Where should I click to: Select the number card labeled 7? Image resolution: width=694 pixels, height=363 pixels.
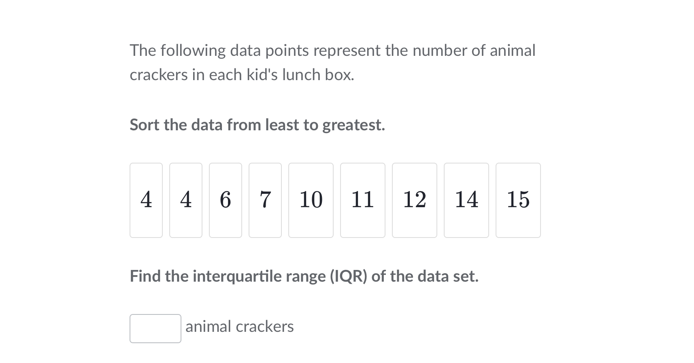pyautogui.click(x=265, y=200)
